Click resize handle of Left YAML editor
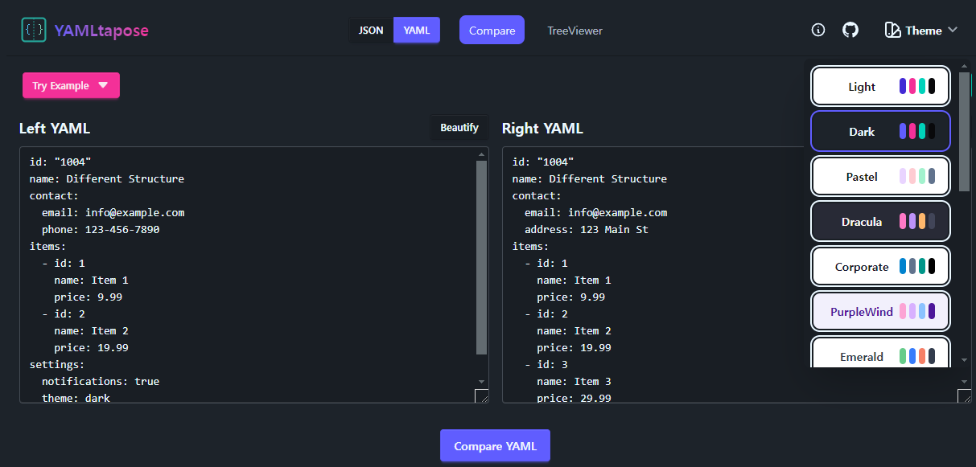 click(x=481, y=395)
